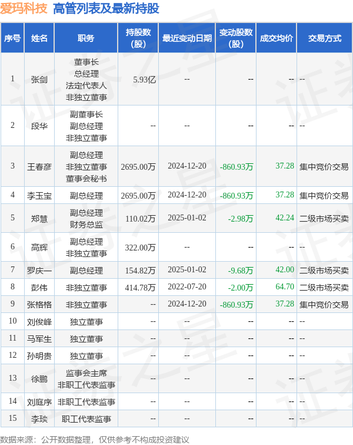Click the 5.93亿 shareholding value
353x445 pixels.
coord(145,80)
